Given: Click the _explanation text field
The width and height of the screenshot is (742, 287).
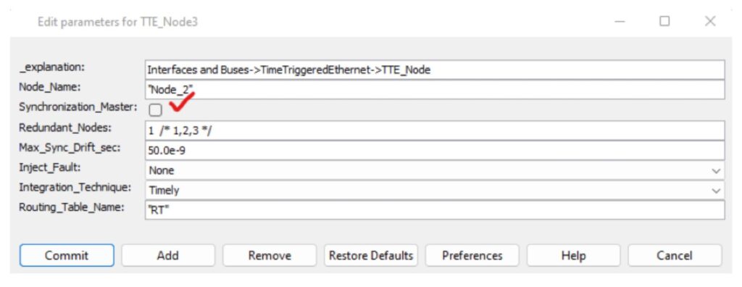Looking at the screenshot, I should pyautogui.click(x=435, y=70).
